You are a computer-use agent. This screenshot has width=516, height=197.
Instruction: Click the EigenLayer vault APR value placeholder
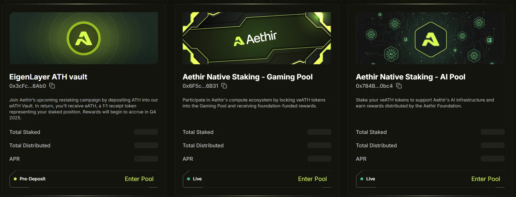point(146,159)
